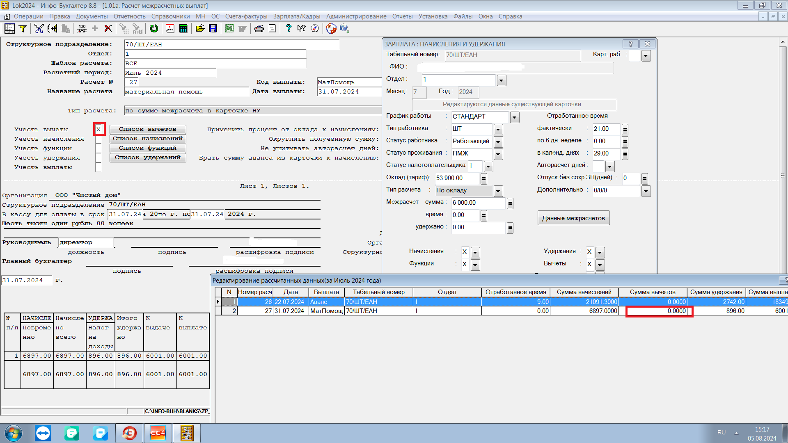Click the 'Данные межрасчетов' button
The image size is (788, 443).
click(x=573, y=218)
